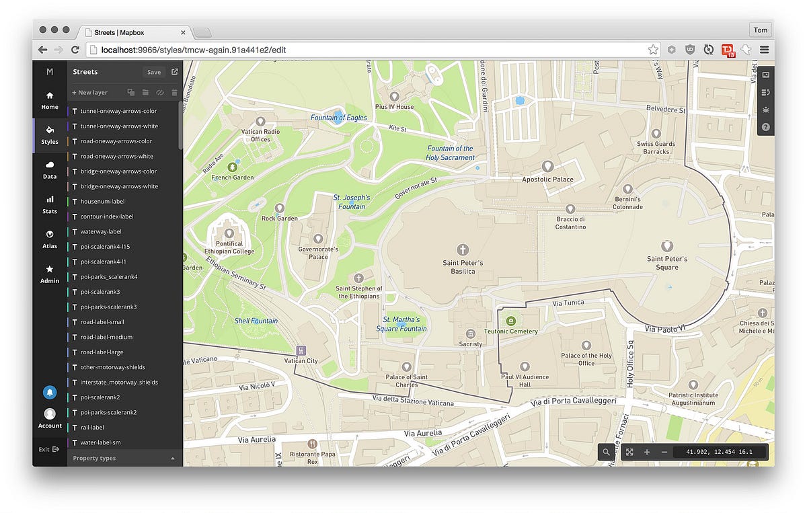This screenshot has height=513, width=807.
Task: Duplicate the selected layer
Action: [x=131, y=92]
